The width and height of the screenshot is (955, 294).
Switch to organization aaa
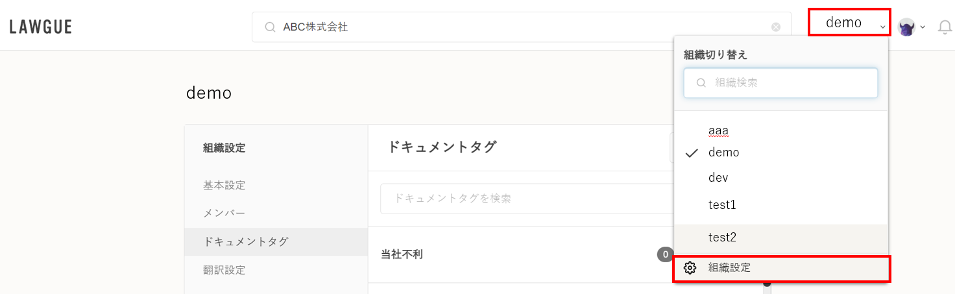point(718,131)
